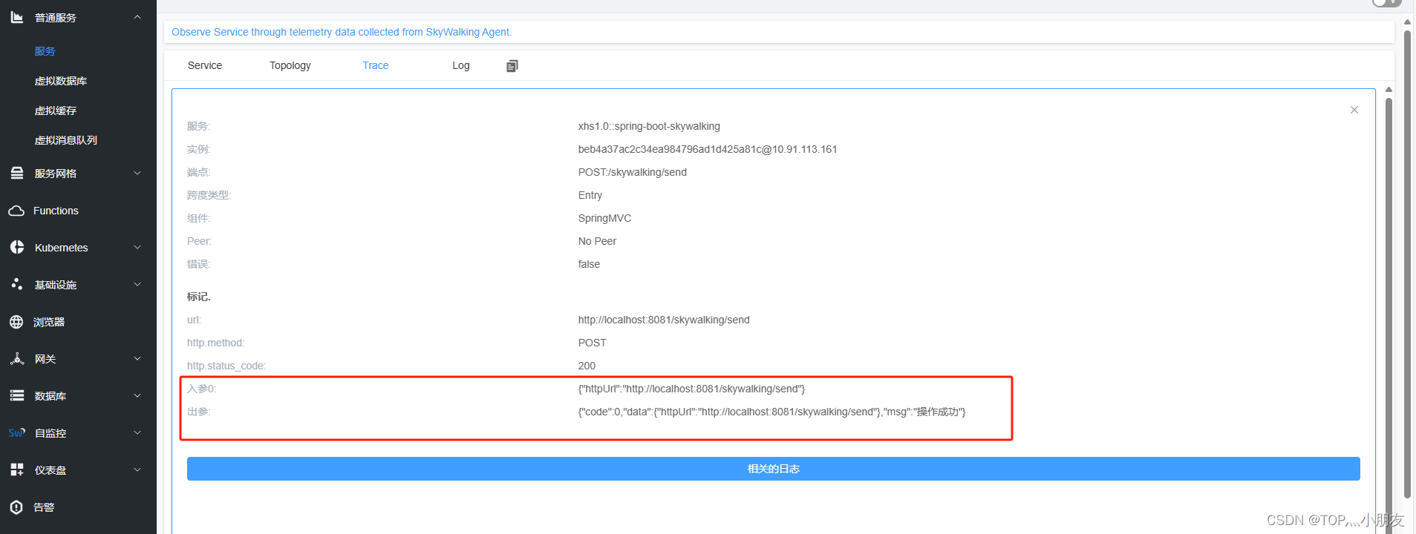Click the 自监控 Sw icon
The image size is (1416, 534).
click(16, 432)
